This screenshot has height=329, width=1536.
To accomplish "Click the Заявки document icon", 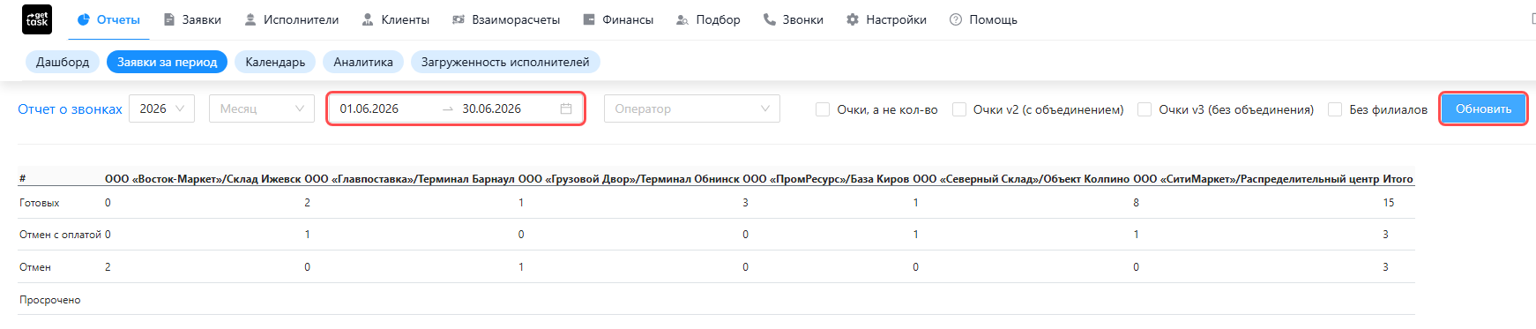I will [x=169, y=19].
